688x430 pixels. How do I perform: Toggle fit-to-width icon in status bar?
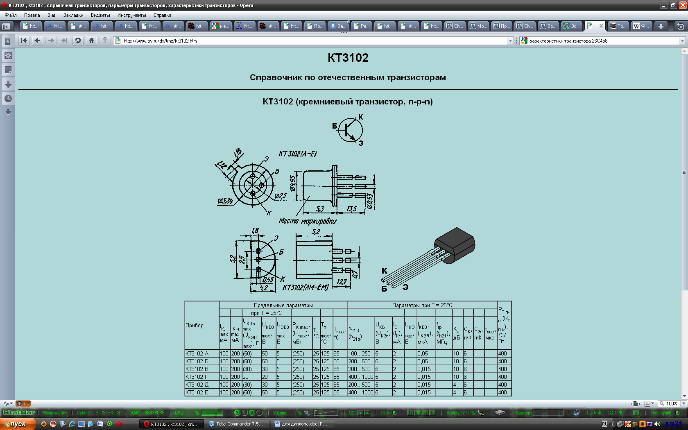[x=636, y=403]
